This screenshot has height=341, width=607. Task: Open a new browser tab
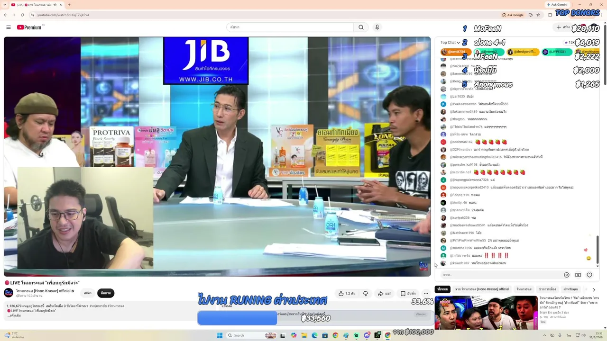[x=69, y=5]
